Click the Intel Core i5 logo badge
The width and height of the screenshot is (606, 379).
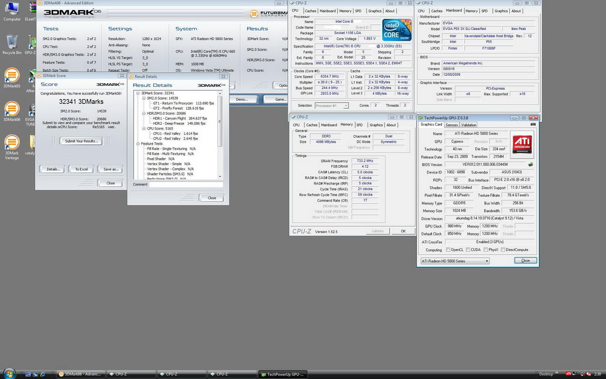coord(397,30)
